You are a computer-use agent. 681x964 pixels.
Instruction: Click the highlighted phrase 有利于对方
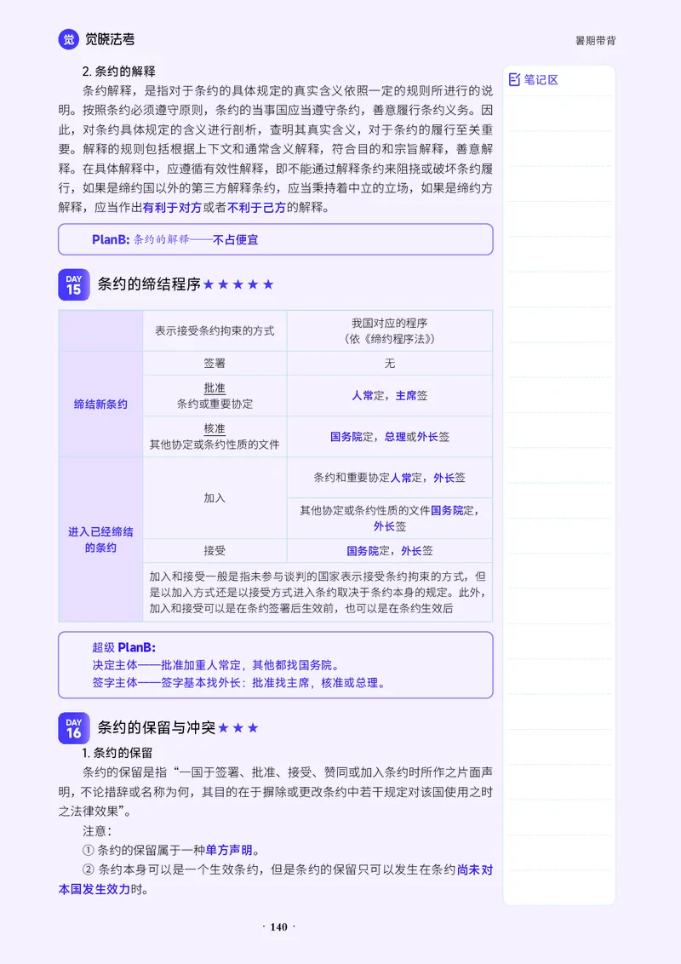point(172,208)
